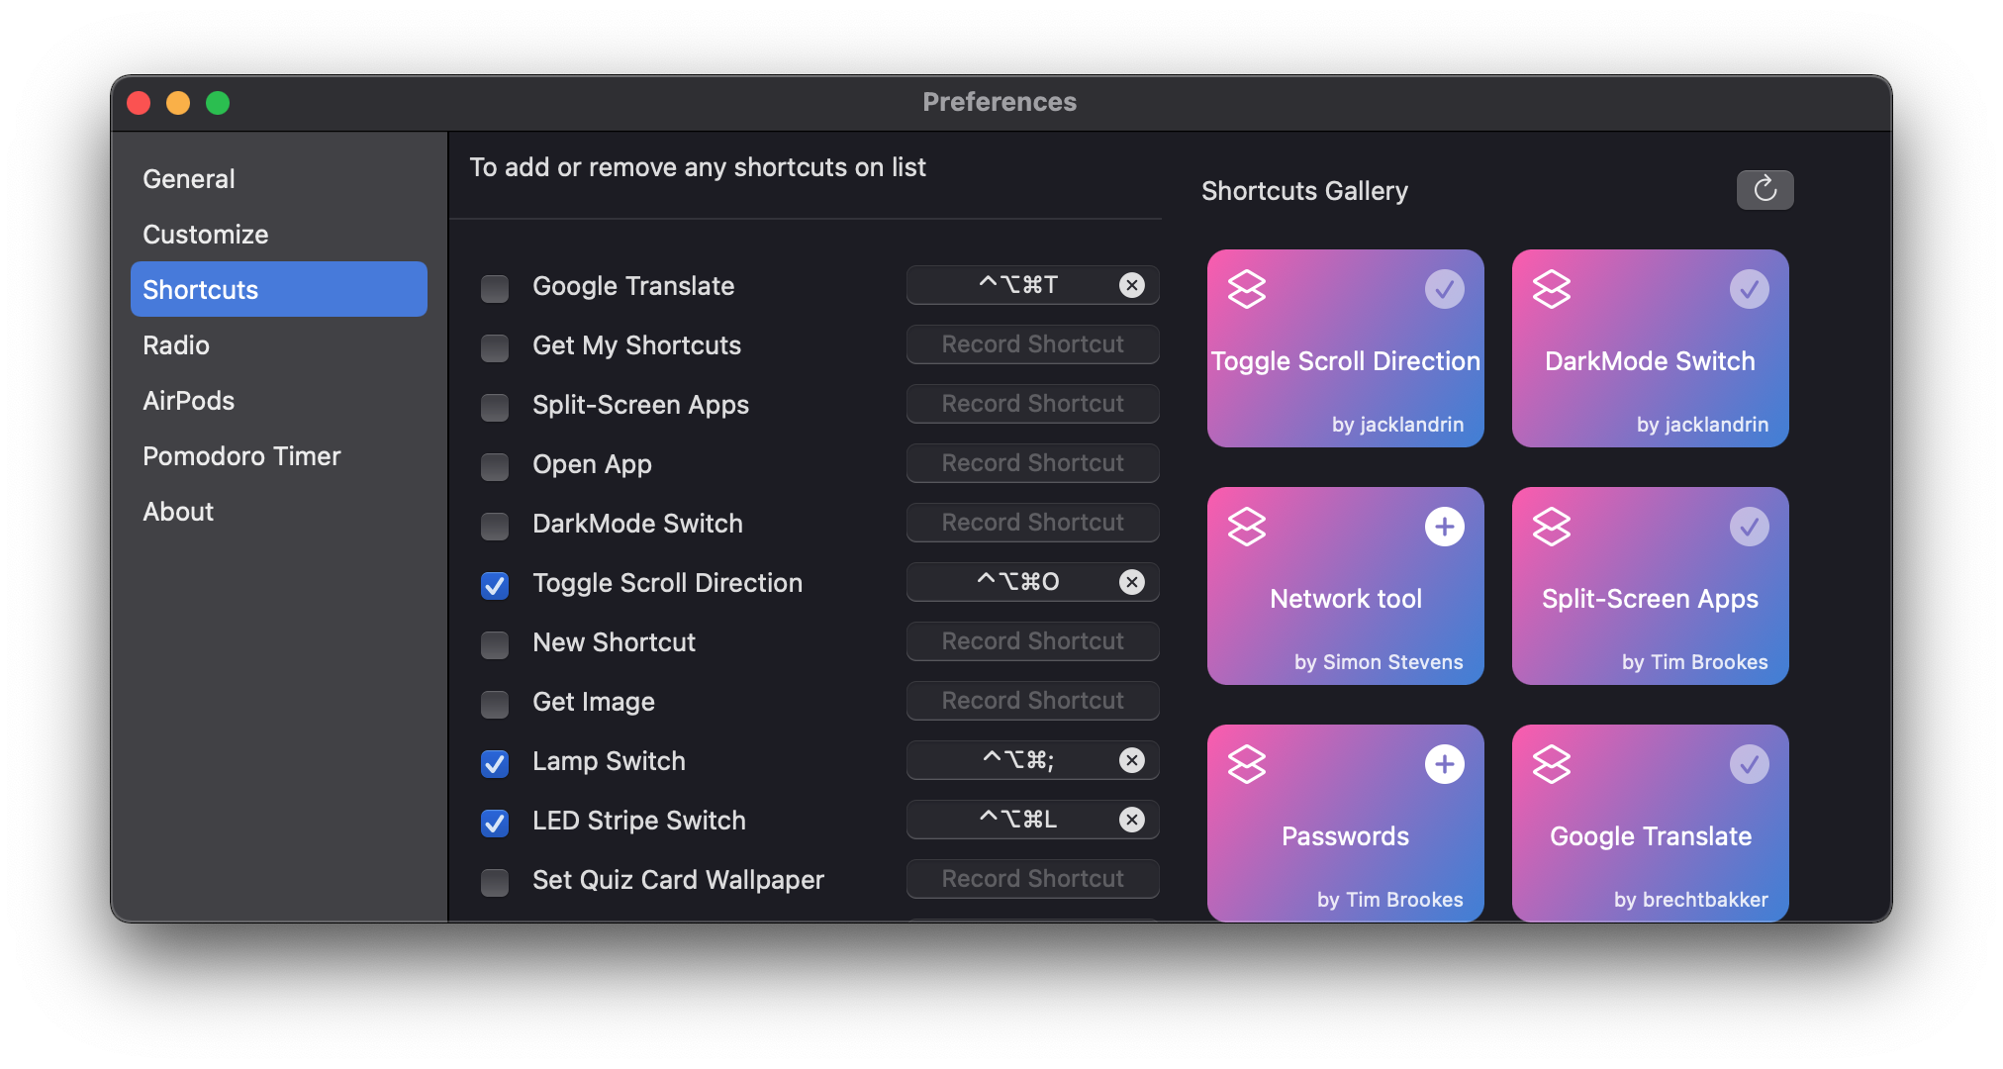
Task: Click Record Shortcut input for New Shortcut
Action: click(1032, 641)
